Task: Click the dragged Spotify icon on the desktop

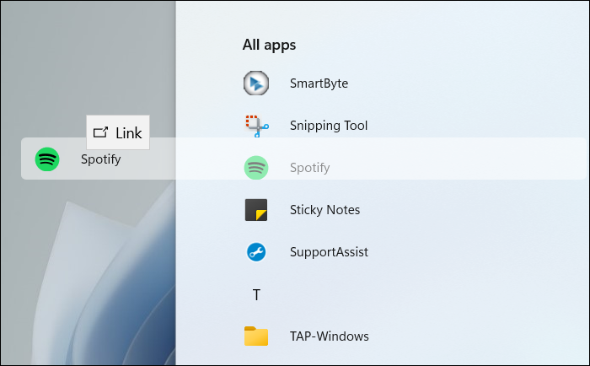Action: click(x=47, y=159)
